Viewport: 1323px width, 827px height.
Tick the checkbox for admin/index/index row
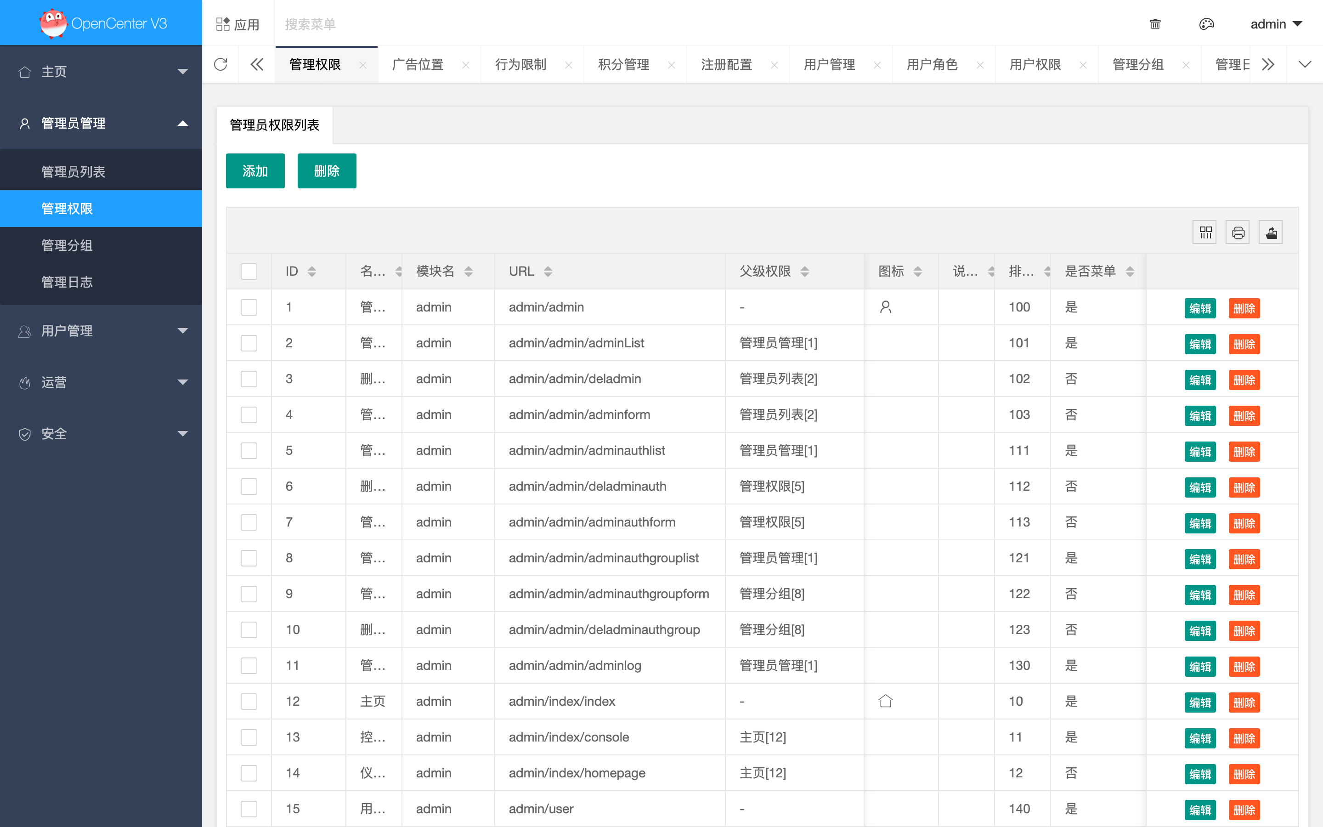(x=249, y=701)
